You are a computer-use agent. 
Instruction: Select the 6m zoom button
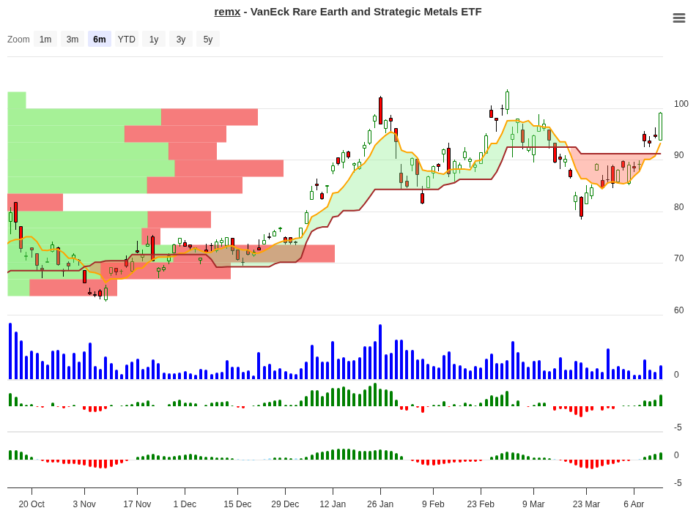100,39
